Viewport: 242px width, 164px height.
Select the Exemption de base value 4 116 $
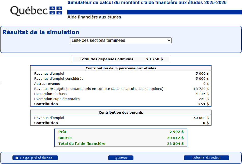[202, 94]
